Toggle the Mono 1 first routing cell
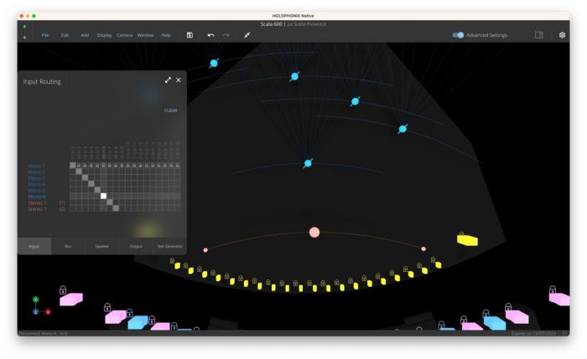Viewport: 587px width, 359px height. tap(72, 166)
